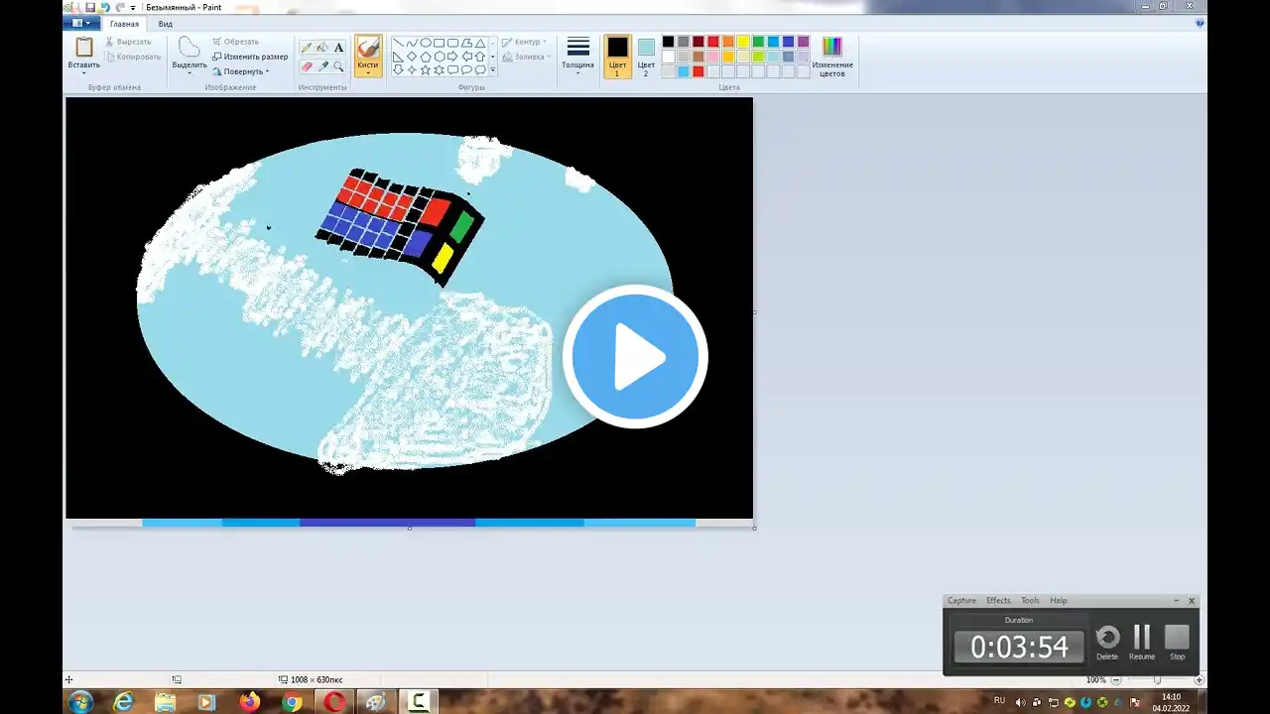The image size is (1270, 714).
Task: Choose the diamond shape
Action: click(x=412, y=57)
